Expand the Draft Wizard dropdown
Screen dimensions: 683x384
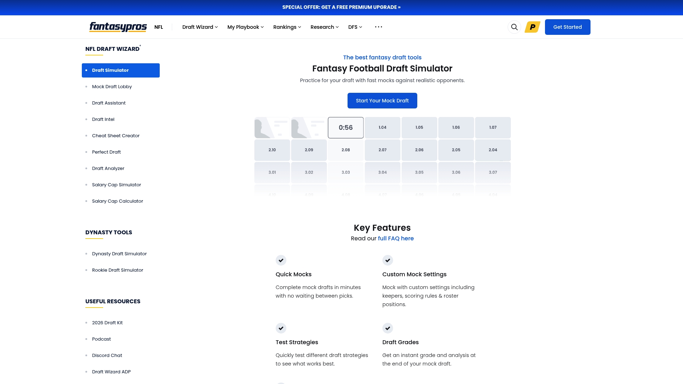(x=200, y=27)
